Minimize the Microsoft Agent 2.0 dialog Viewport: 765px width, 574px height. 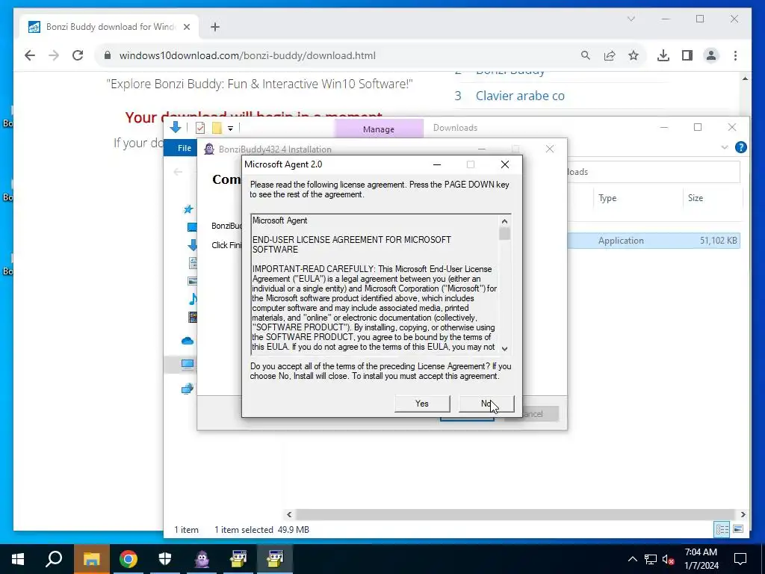point(437,164)
